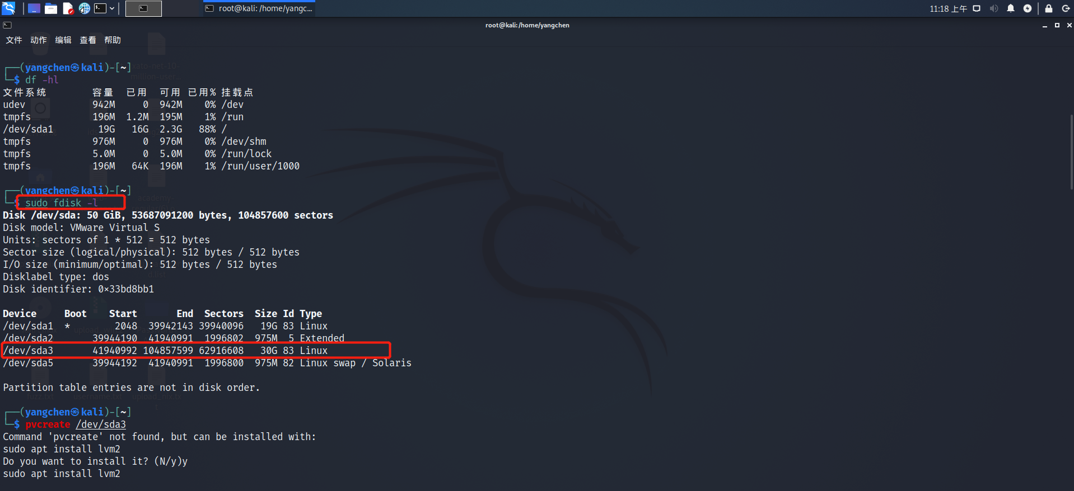Image resolution: width=1074 pixels, height=491 pixels.
Task: Launch the text editor panel icon
Action: tap(68, 8)
